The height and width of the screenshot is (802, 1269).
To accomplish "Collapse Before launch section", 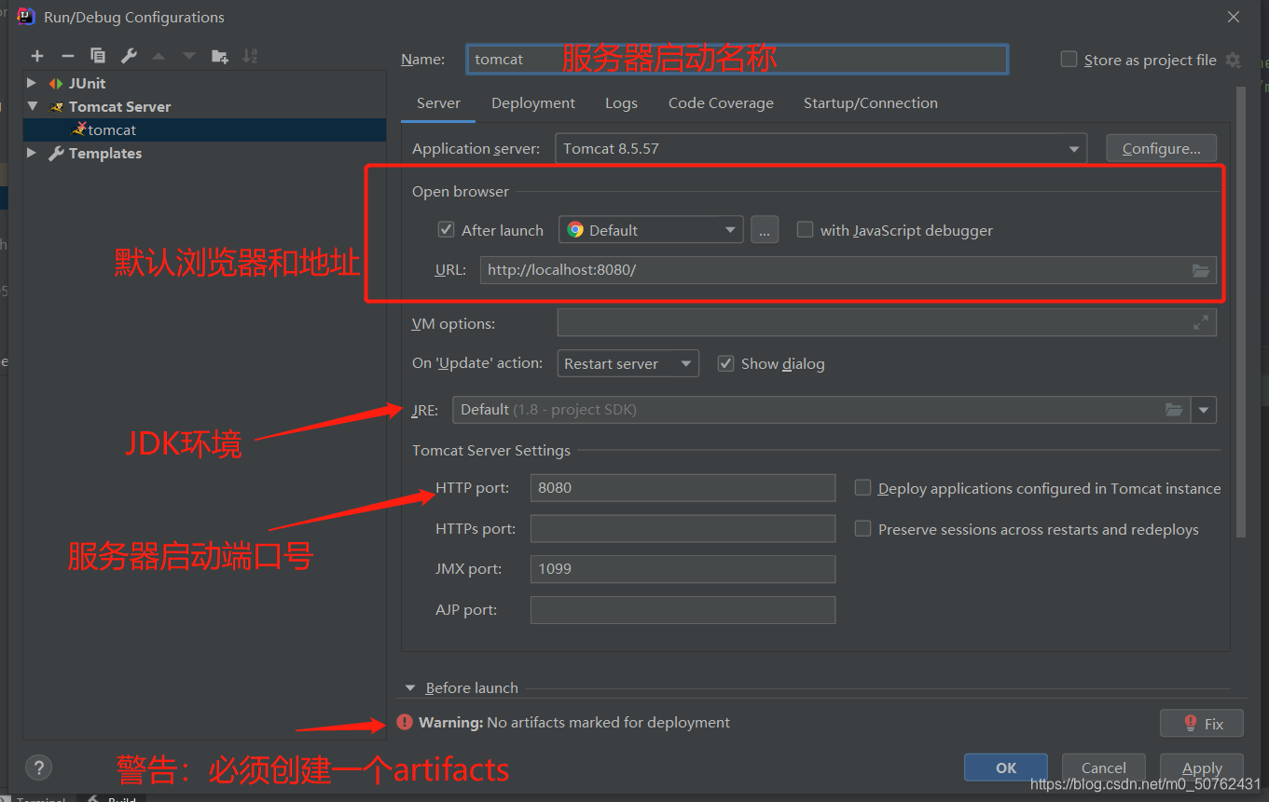I will (410, 687).
